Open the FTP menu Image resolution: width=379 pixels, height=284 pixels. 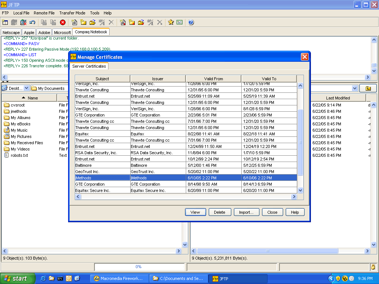[5, 13]
